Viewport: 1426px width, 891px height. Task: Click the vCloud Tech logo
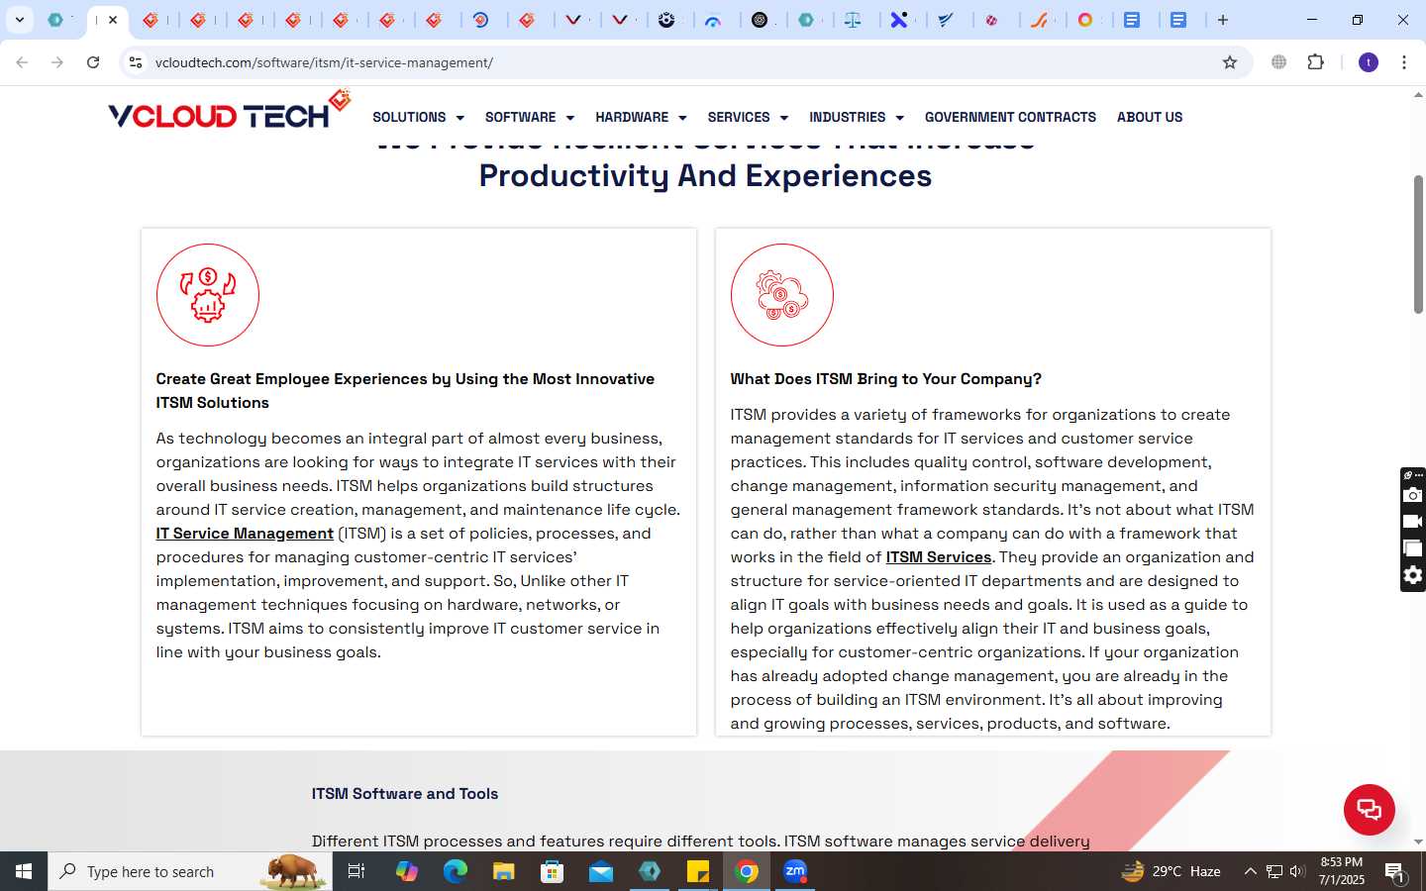coord(230,111)
